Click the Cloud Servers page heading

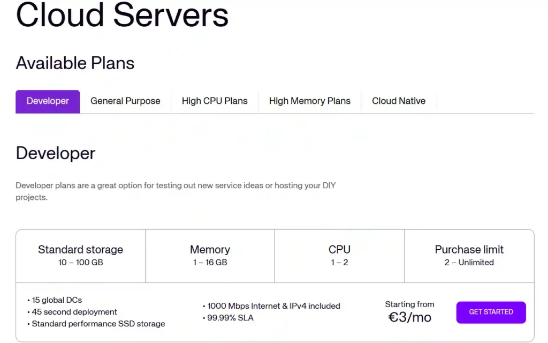(121, 16)
